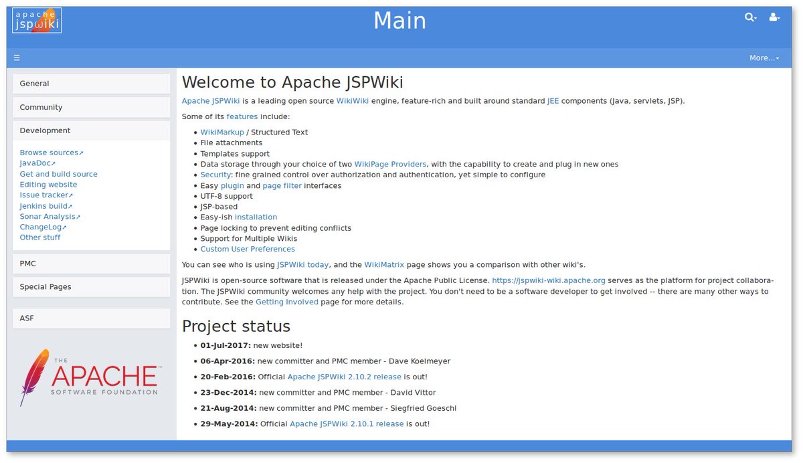Image resolution: width=803 pixels, height=463 pixels.
Task: Click Support for Multiple Wikis item
Action: click(249, 238)
